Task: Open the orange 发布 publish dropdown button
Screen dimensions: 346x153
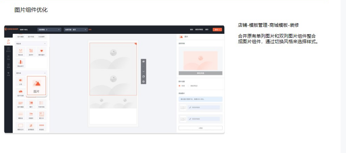Action: click(x=217, y=30)
